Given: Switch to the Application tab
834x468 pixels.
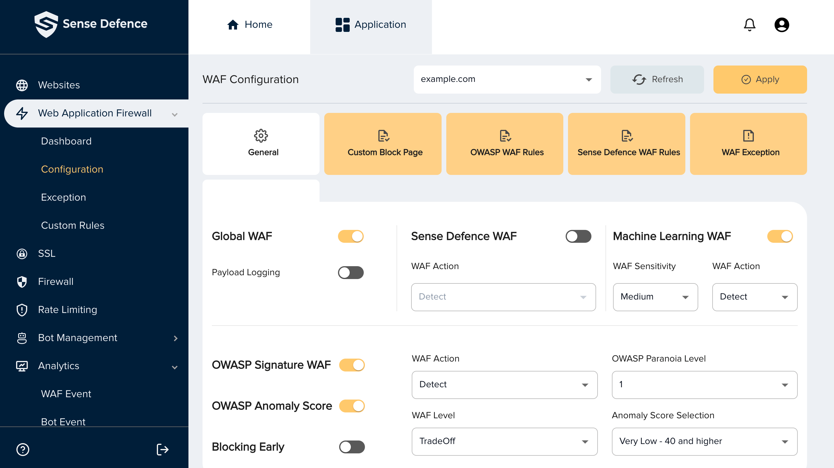Looking at the screenshot, I should (x=371, y=27).
